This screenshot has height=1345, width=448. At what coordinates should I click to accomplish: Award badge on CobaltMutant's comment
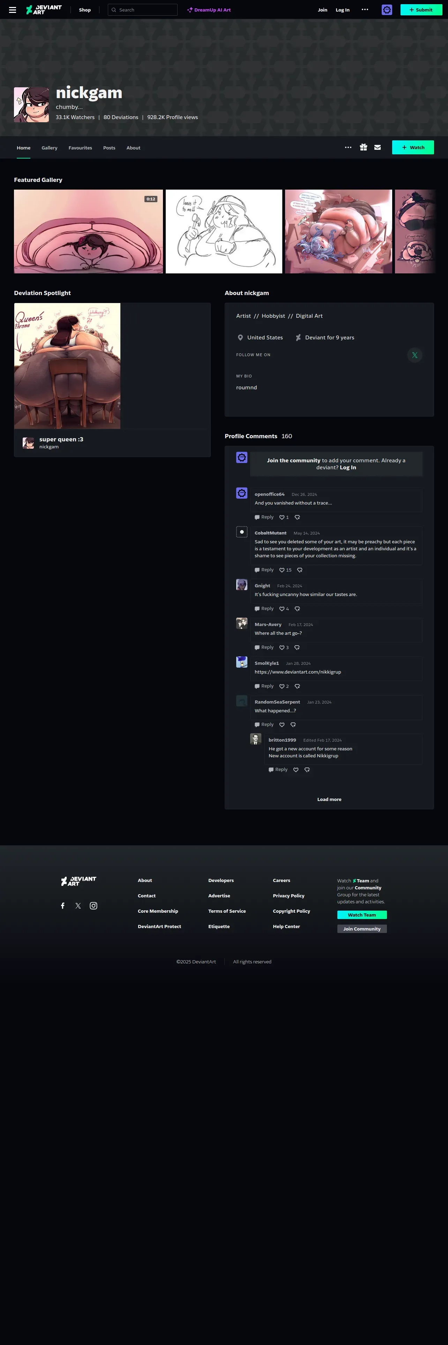click(x=300, y=570)
